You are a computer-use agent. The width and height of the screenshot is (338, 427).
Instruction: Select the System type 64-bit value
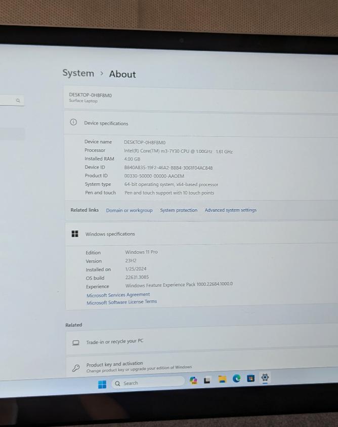(x=171, y=184)
